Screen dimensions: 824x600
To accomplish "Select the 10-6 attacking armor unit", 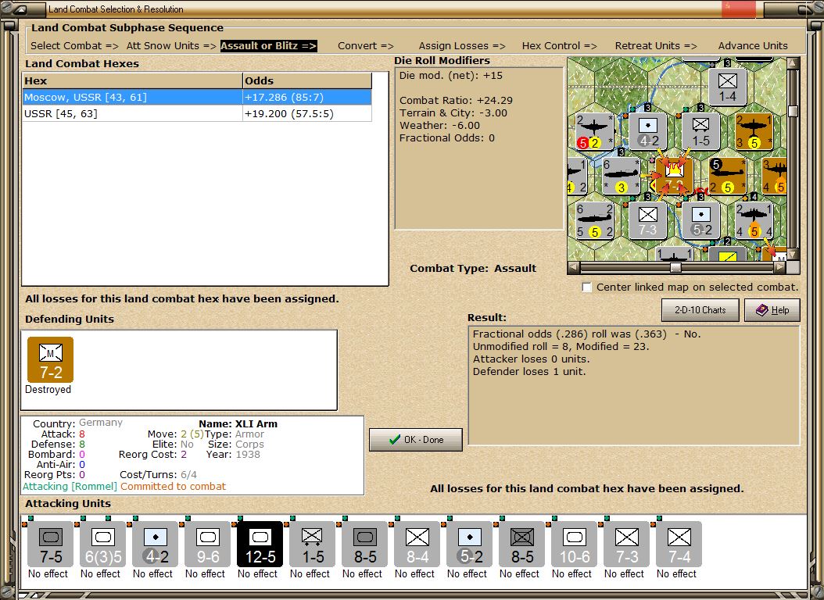I will [574, 544].
